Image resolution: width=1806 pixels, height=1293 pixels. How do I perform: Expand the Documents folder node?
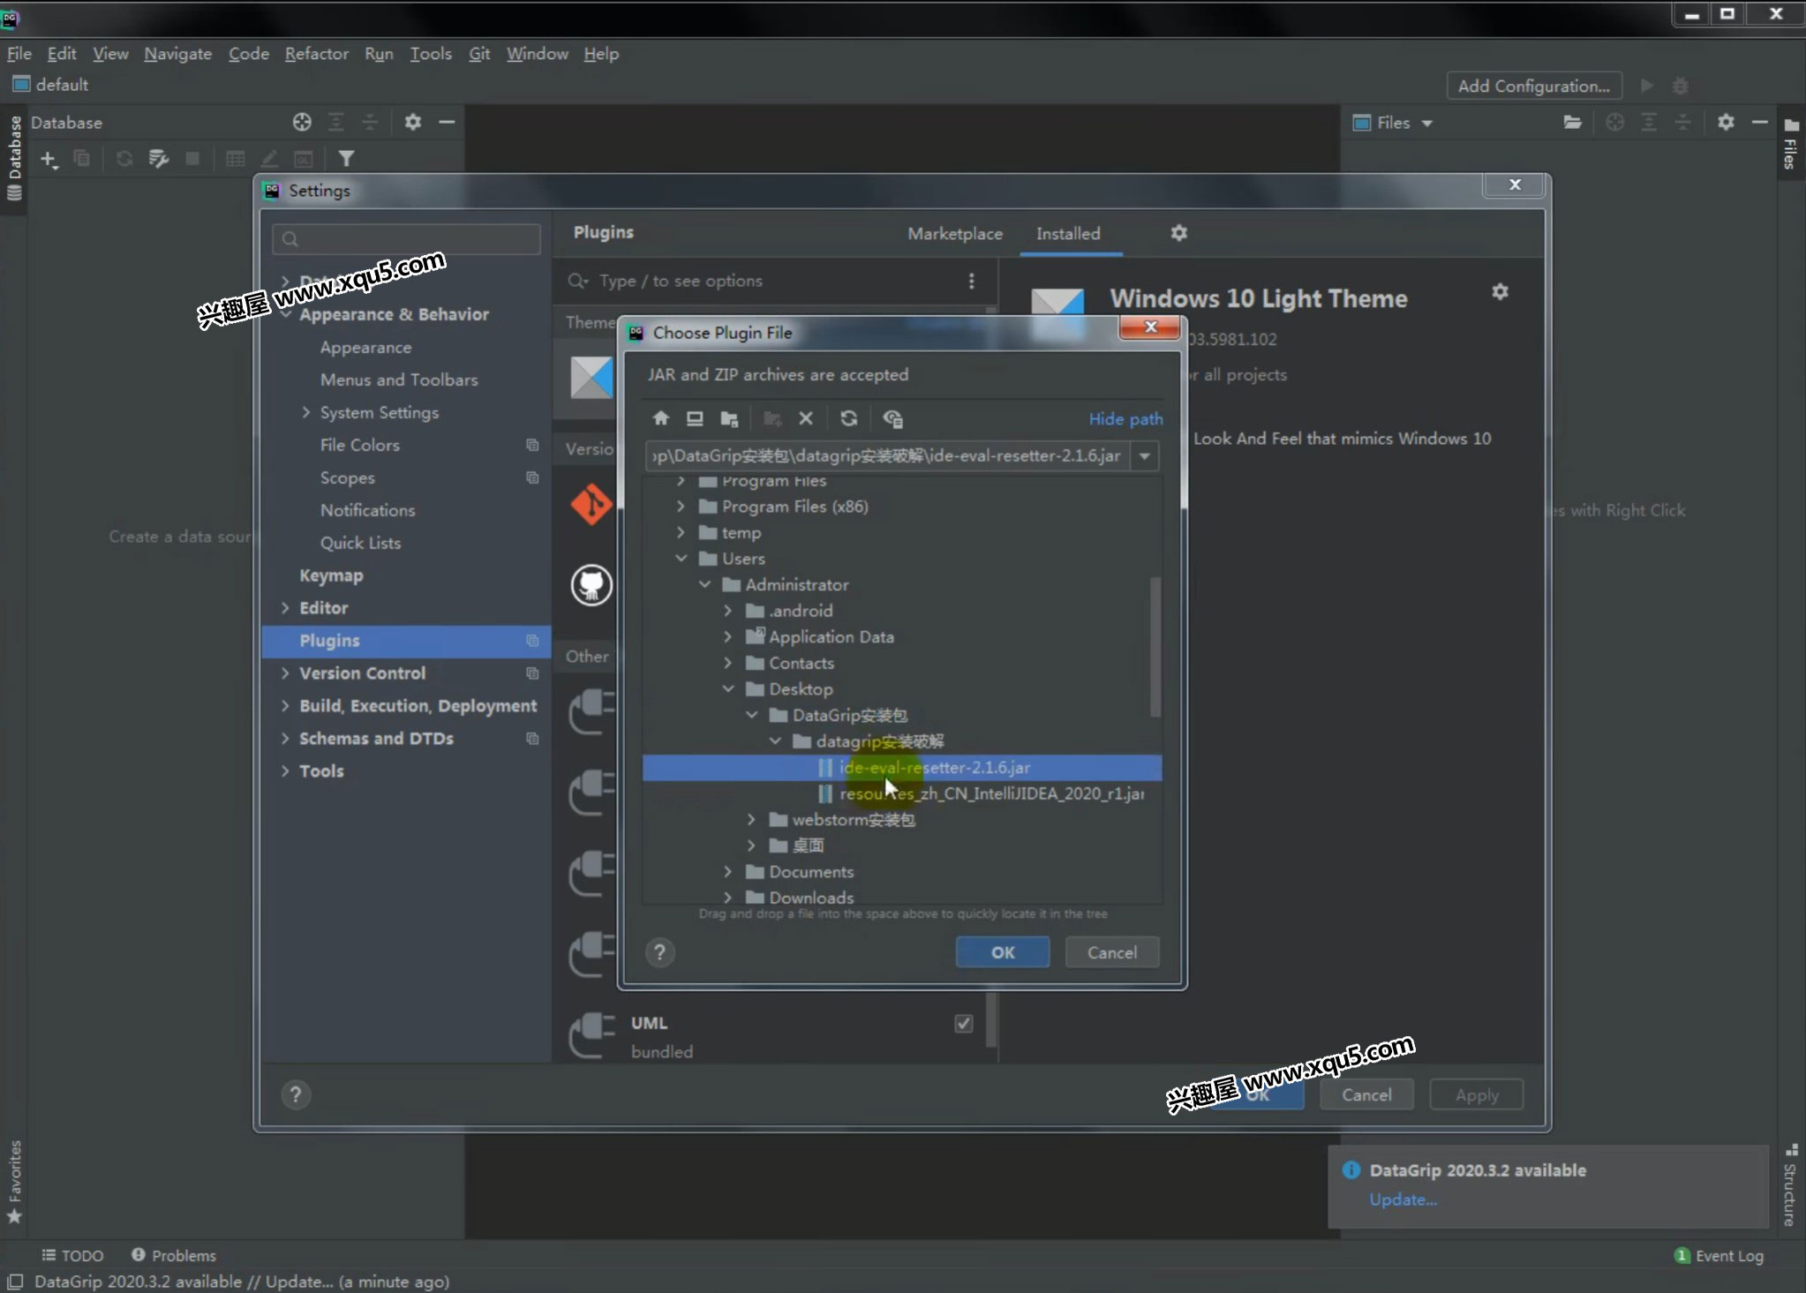pos(727,872)
